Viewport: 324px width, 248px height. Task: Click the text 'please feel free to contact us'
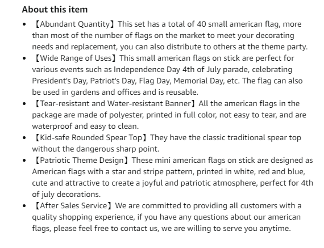[x=105, y=228]
